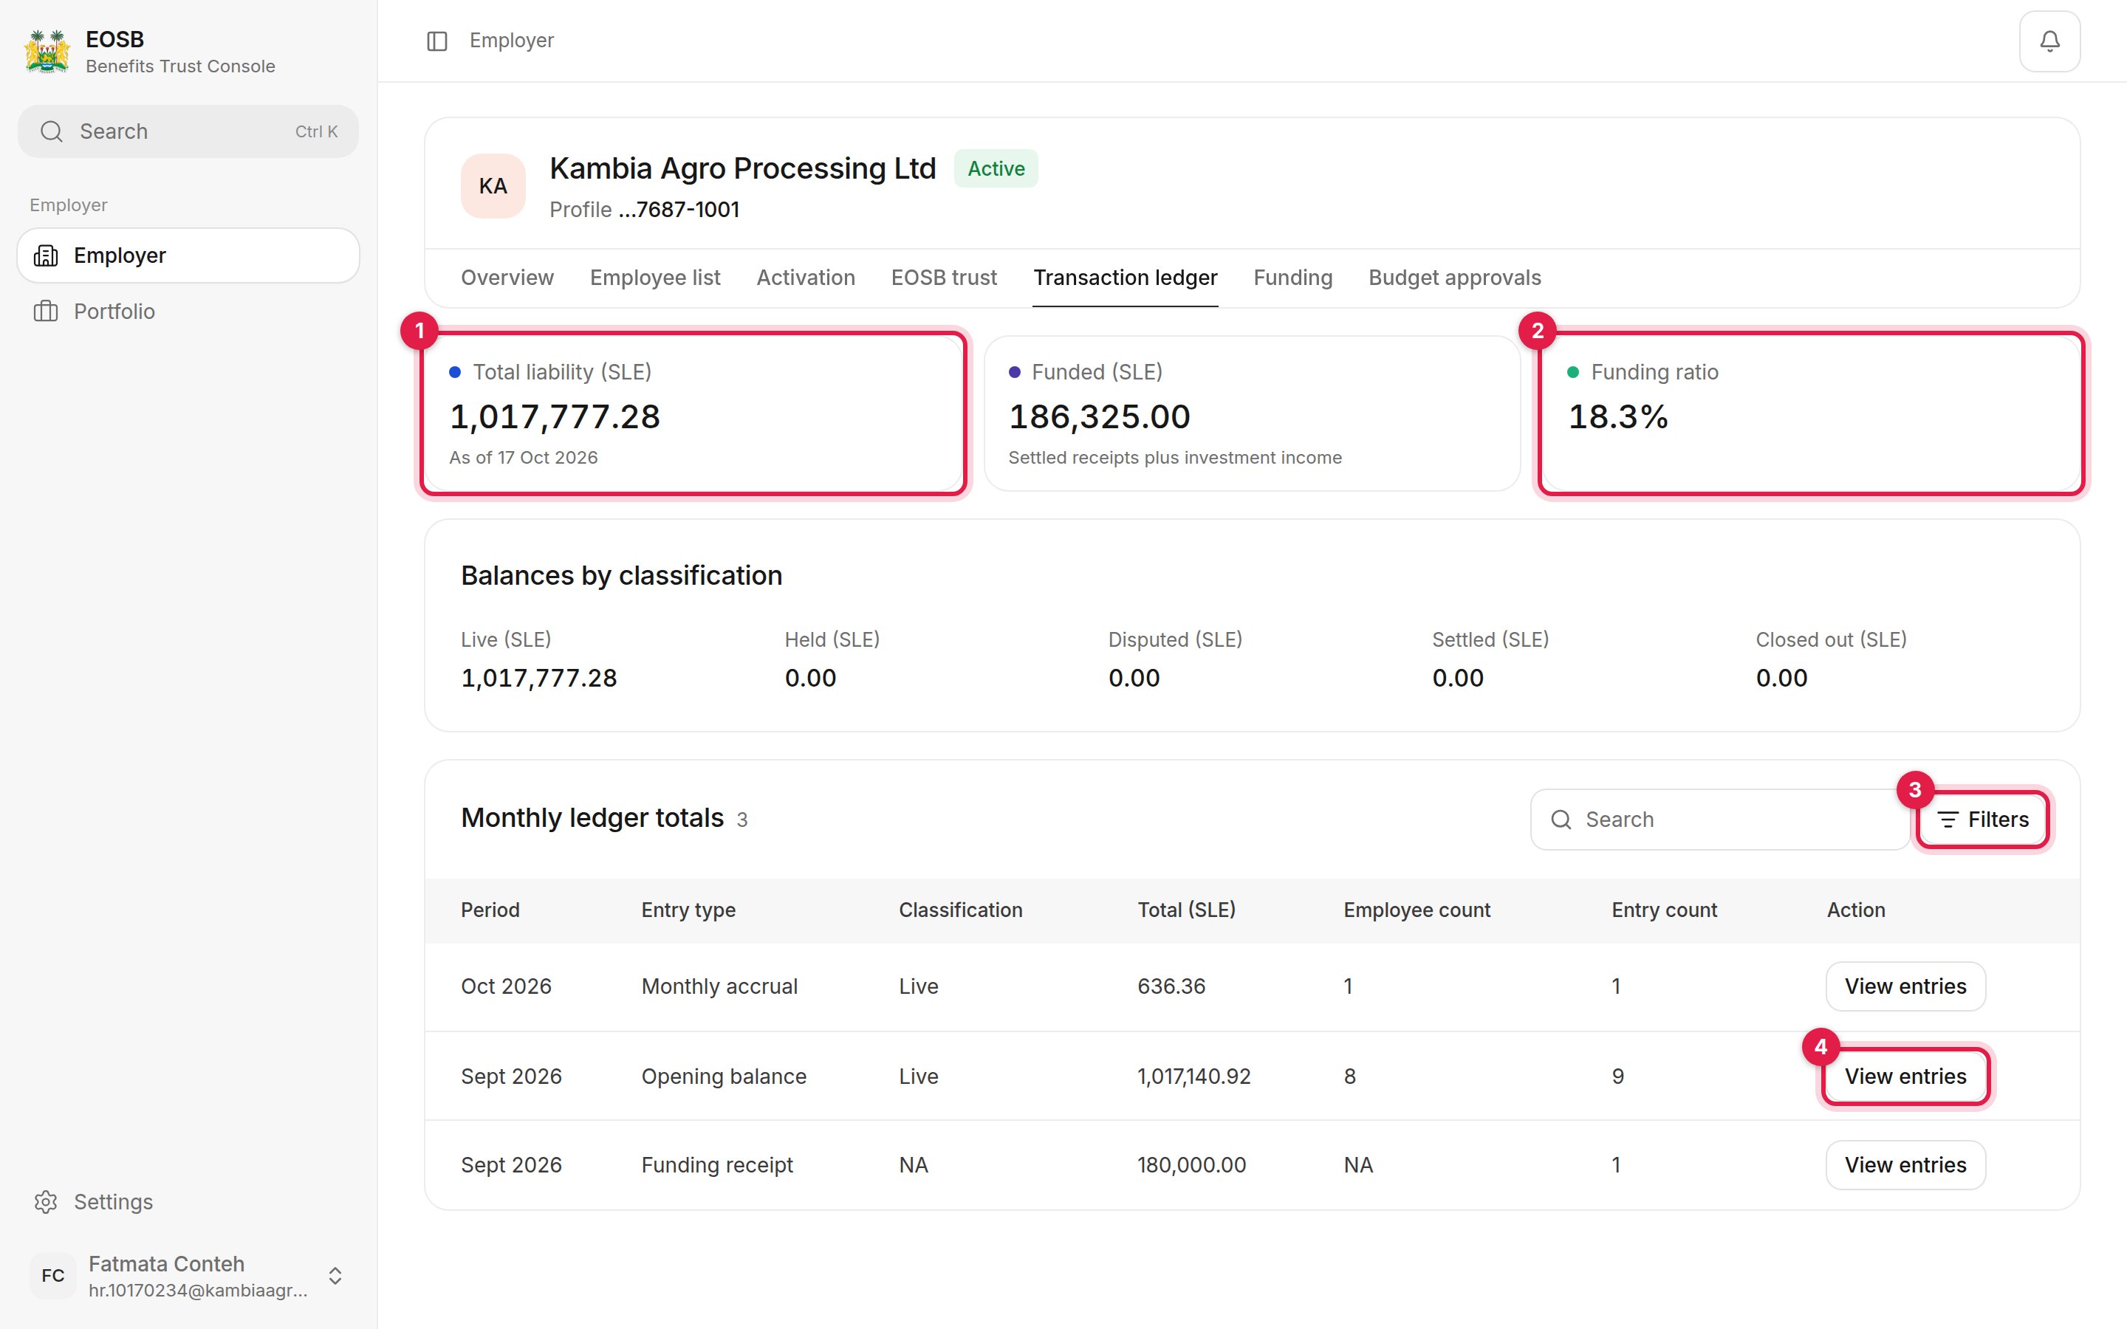Click the Period column header
2127x1329 pixels.
(x=490, y=910)
